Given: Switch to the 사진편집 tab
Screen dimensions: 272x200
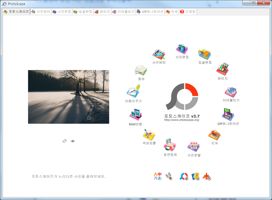Looking at the screenshot, I should pyautogui.click(x=62, y=11).
